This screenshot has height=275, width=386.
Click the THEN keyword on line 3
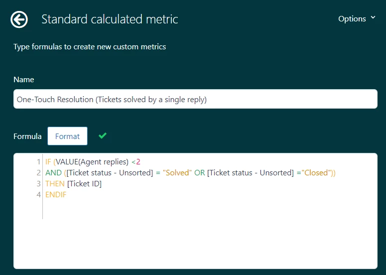pos(55,184)
